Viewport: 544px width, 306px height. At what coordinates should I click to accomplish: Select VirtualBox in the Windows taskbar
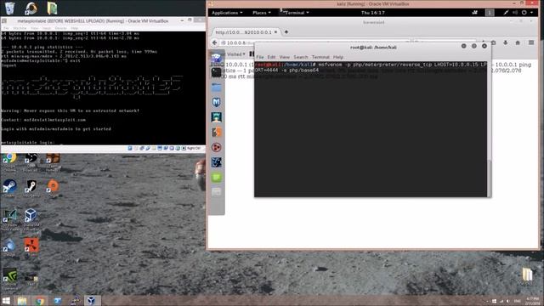point(91,300)
